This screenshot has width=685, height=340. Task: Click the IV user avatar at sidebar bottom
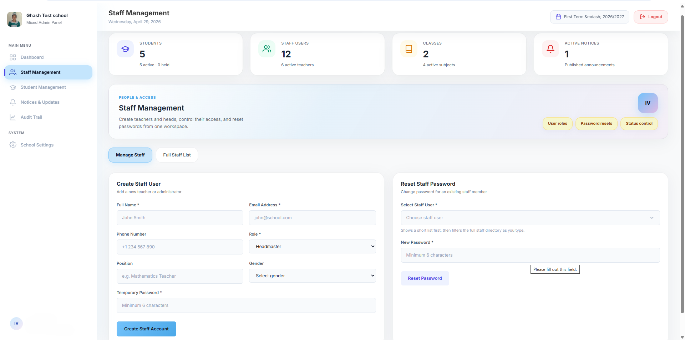(x=16, y=323)
